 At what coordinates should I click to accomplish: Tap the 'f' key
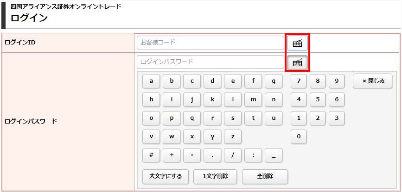pos(253,81)
